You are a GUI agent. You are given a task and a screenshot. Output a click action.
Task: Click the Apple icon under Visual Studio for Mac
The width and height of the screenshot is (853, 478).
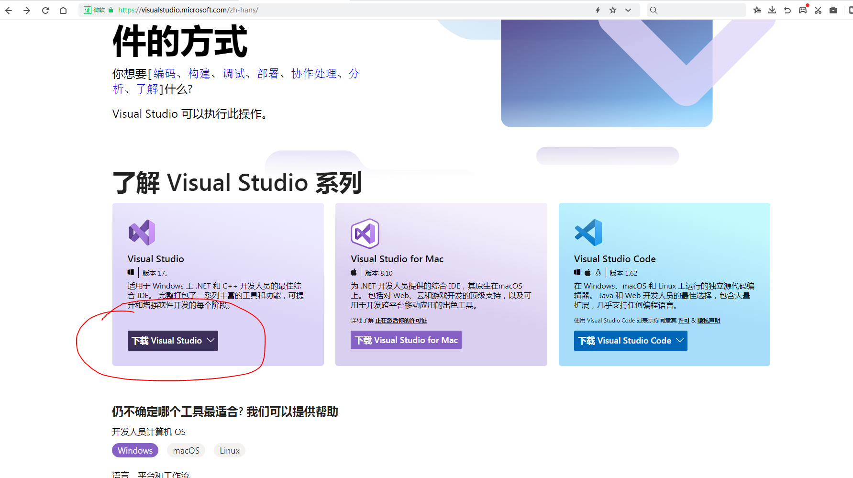click(x=354, y=272)
